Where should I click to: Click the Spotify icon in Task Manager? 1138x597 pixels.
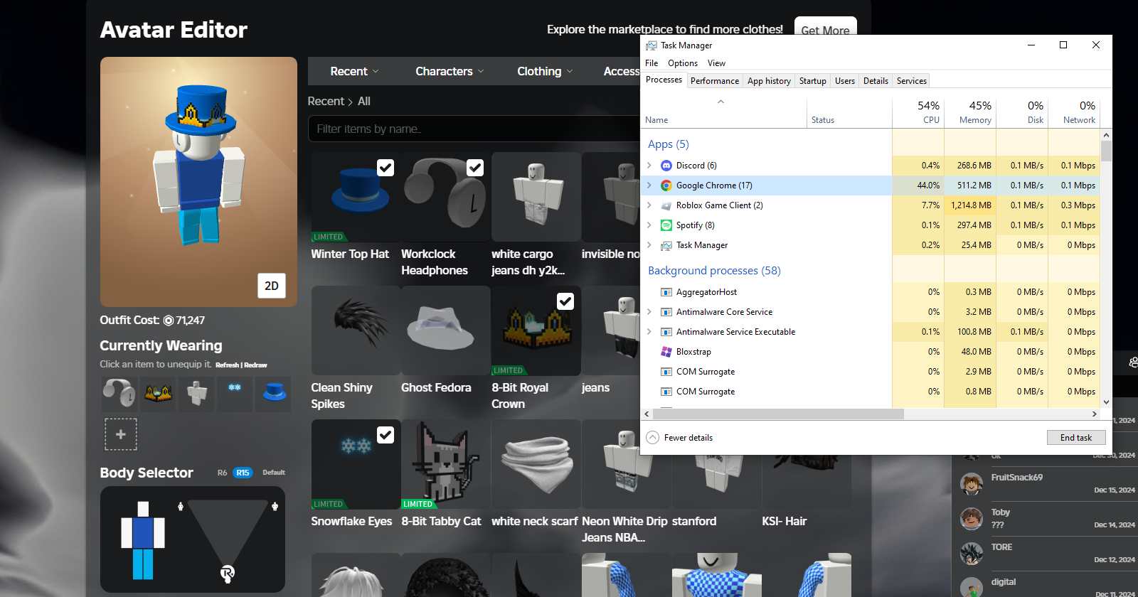[x=666, y=225]
